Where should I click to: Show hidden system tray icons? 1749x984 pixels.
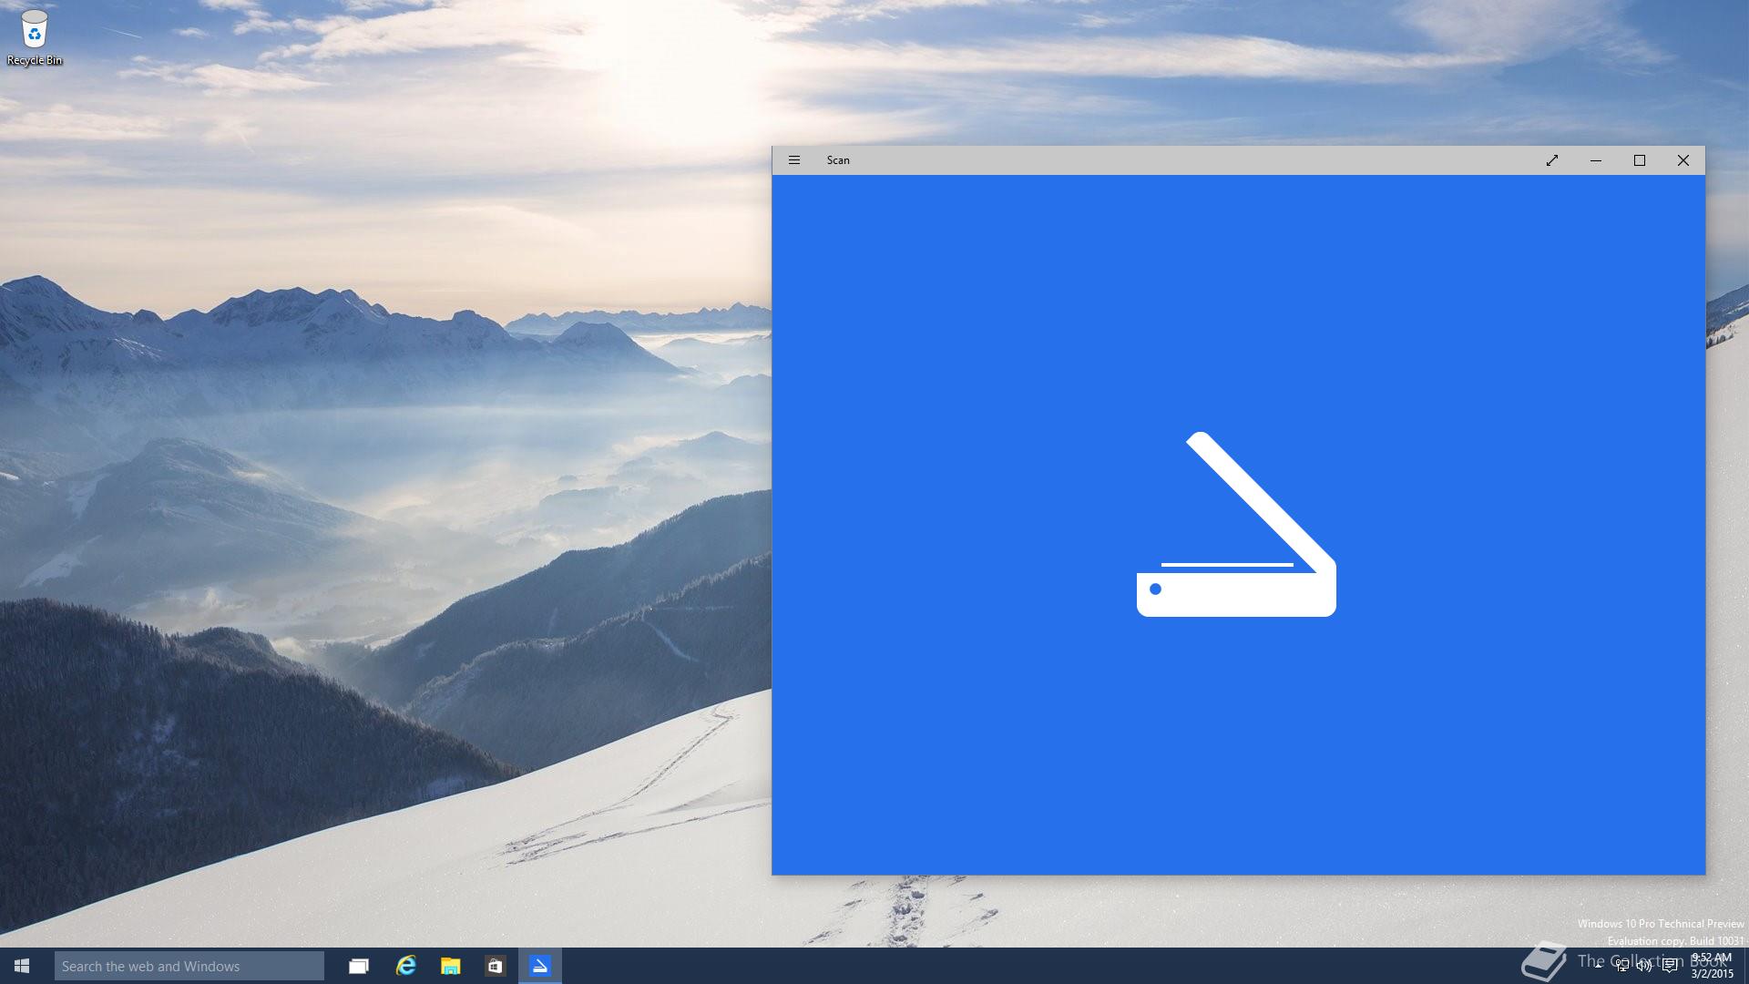(1598, 966)
